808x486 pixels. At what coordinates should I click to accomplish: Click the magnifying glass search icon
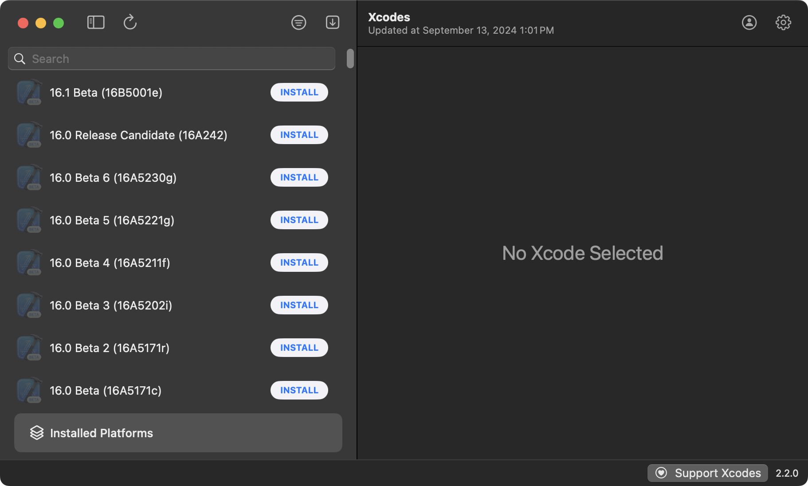click(20, 59)
